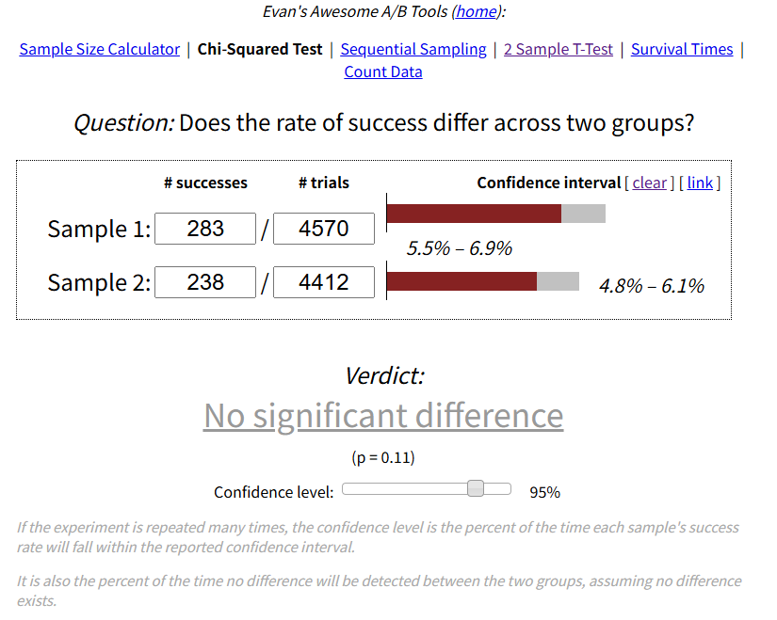Viewport: 777px width, 620px height.
Task: Click the 95% confidence level value
Action: coord(544,492)
